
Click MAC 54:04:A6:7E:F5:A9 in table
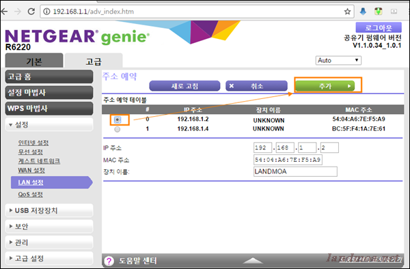pyautogui.click(x=359, y=119)
